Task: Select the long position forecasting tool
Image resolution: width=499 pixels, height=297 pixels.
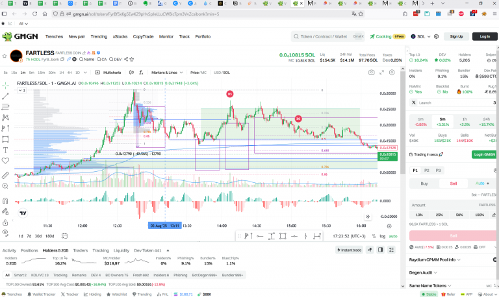Action: tap(5, 128)
